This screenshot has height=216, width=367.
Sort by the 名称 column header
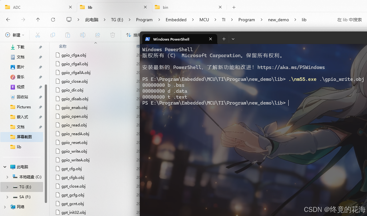pyautogui.click(x=63, y=46)
